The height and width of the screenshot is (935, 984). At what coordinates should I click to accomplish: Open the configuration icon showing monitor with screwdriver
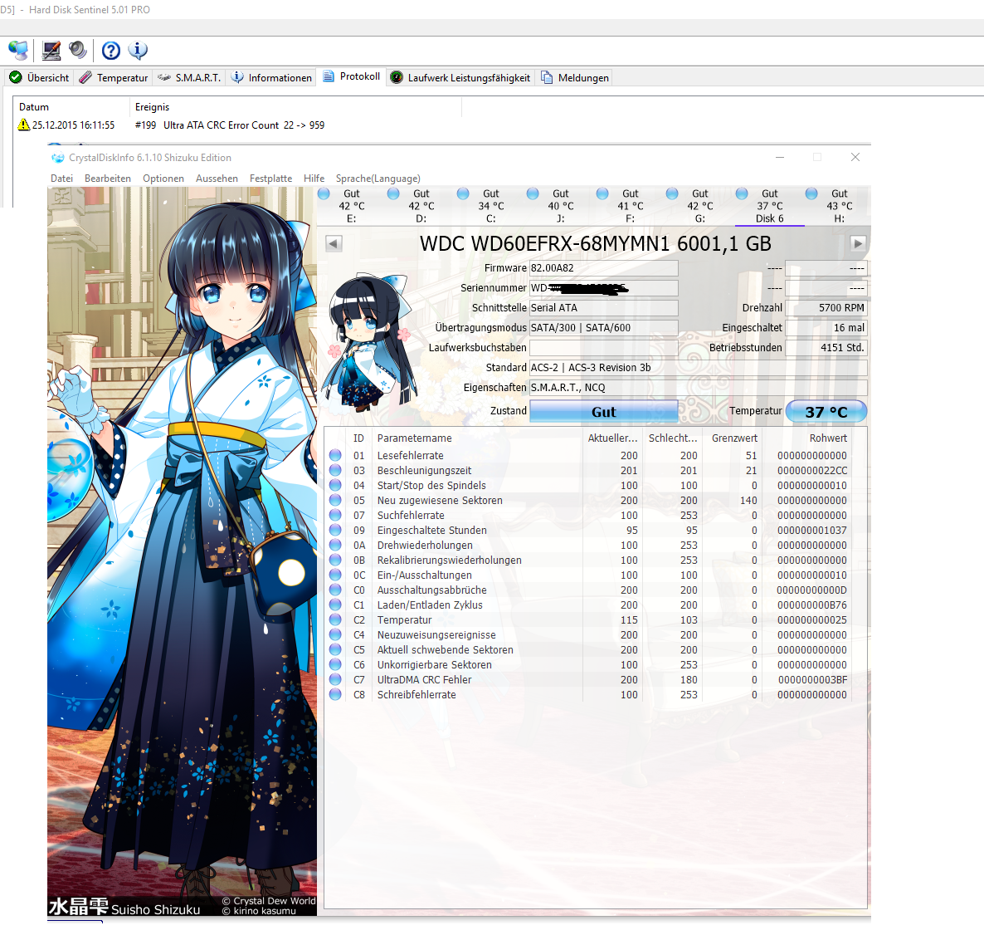click(51, 50)
